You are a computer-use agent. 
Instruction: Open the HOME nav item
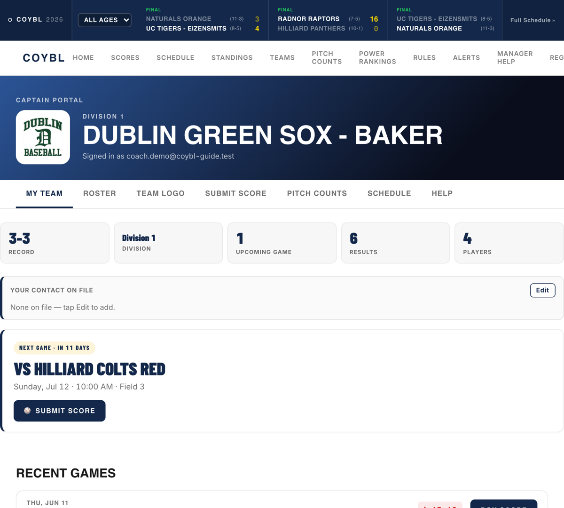click(x=83, y=57)
